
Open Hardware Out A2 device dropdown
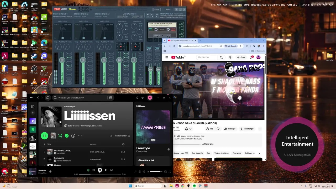pyautogui.click(x=152, y=15)
